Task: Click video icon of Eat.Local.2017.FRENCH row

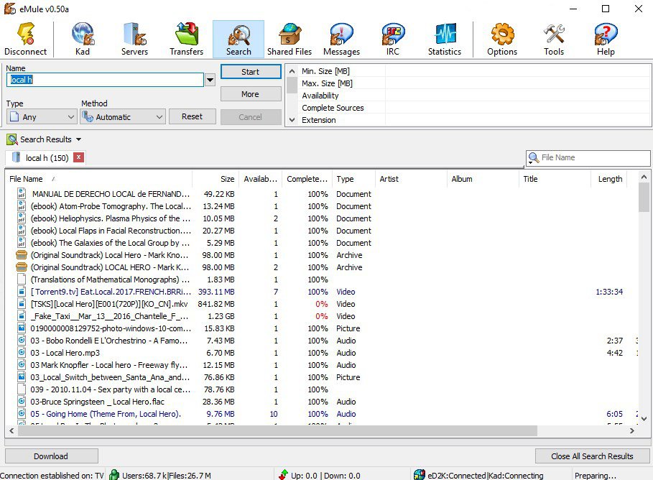Action: tap(22, 291)
